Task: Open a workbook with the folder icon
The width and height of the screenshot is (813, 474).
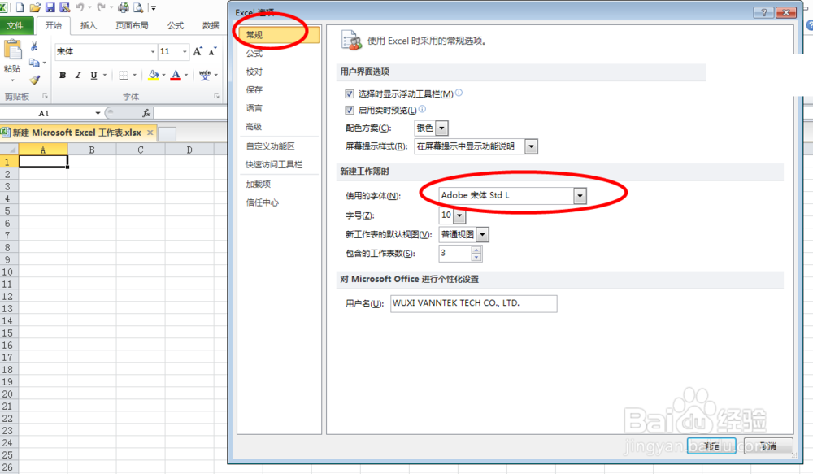Action: pos(35,7)
